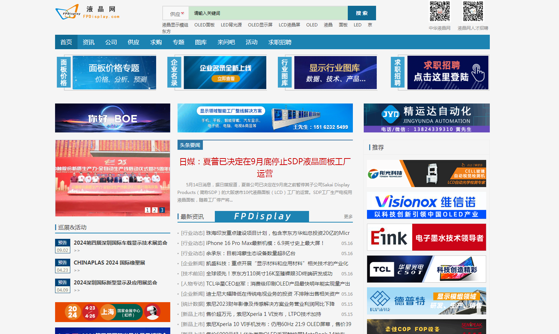Click the 彤光科技 recommended ad

pos(426,173)
